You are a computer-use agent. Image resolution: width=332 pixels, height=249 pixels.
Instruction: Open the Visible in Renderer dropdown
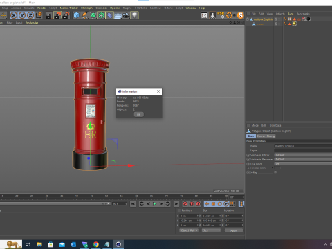point(303,159)
